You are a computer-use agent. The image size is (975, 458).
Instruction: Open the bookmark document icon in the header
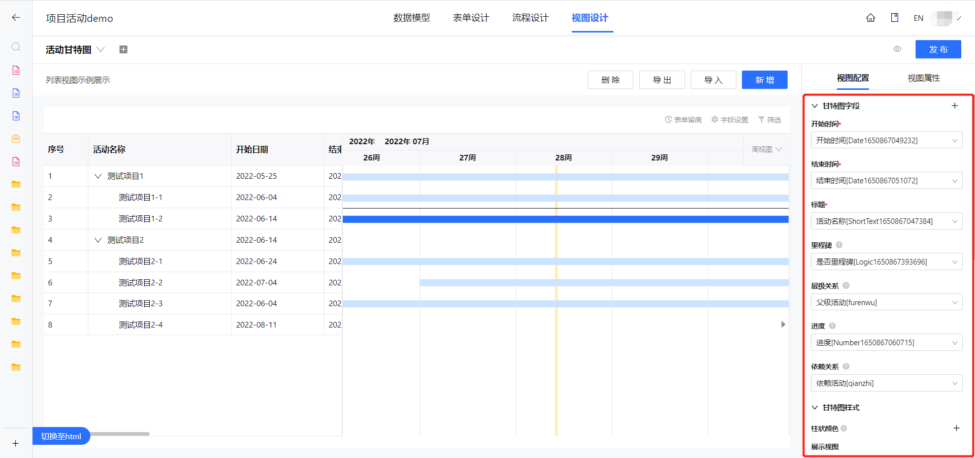pos(895,18)
